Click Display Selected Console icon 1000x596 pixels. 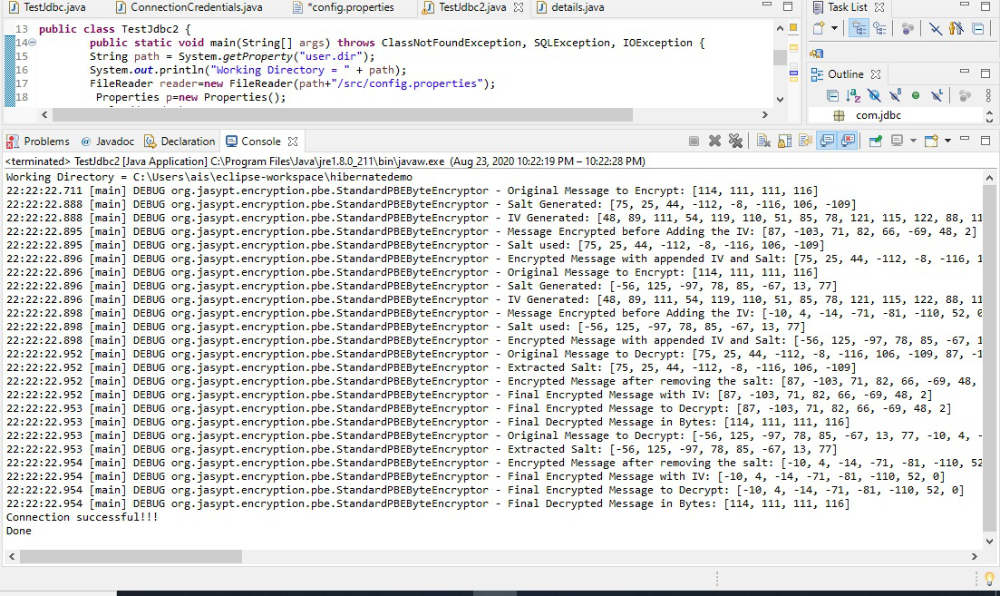click(x=898, y=141)
